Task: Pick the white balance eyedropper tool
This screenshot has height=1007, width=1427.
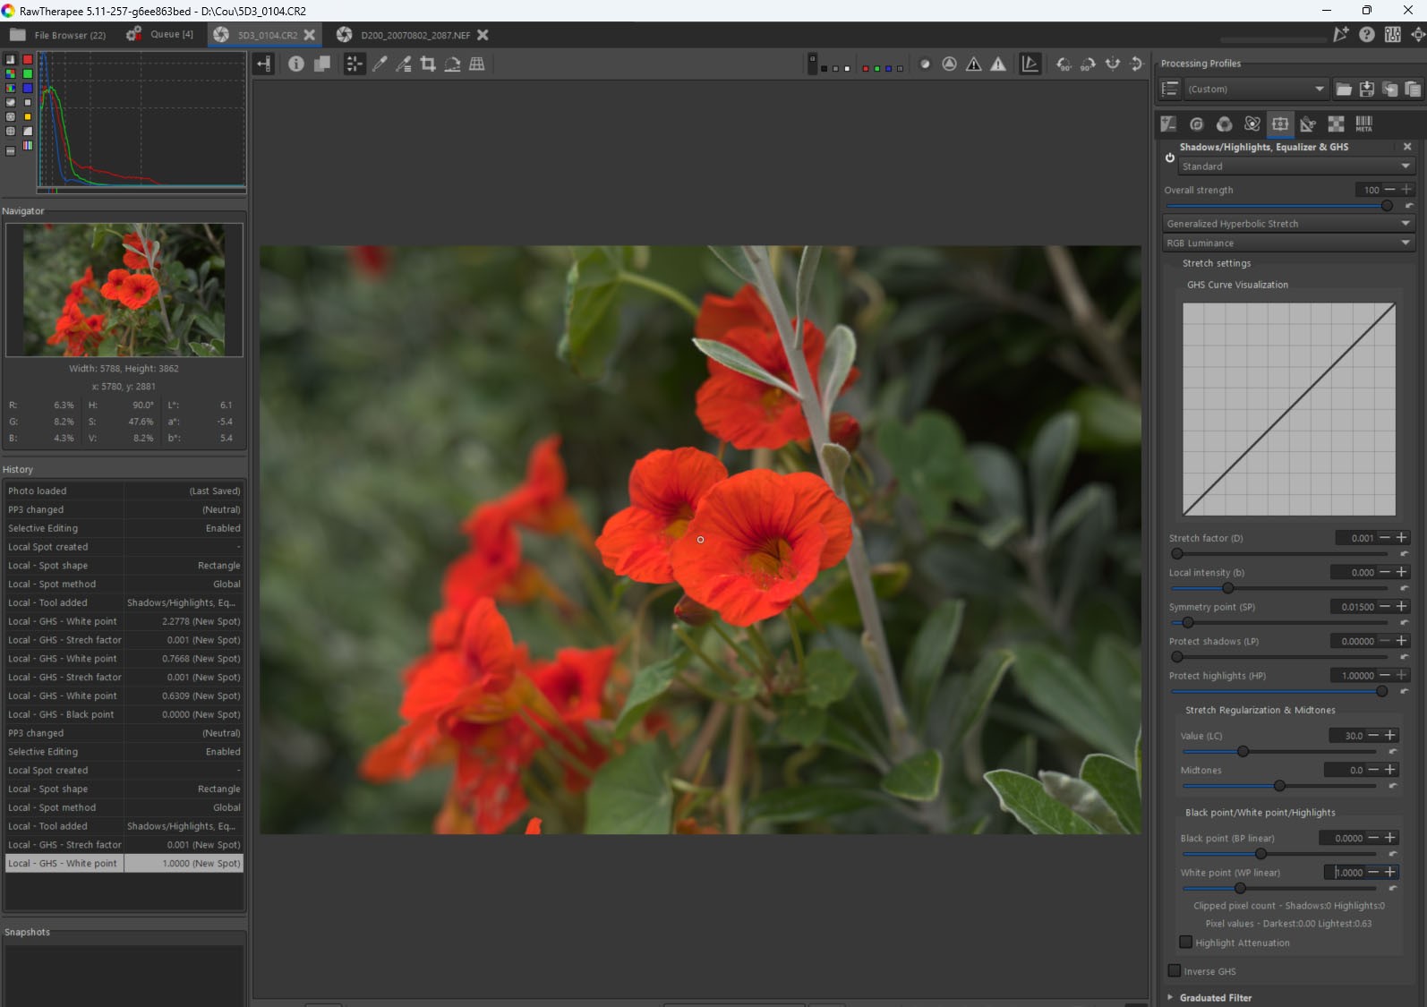Action: (x=380, y=64)
